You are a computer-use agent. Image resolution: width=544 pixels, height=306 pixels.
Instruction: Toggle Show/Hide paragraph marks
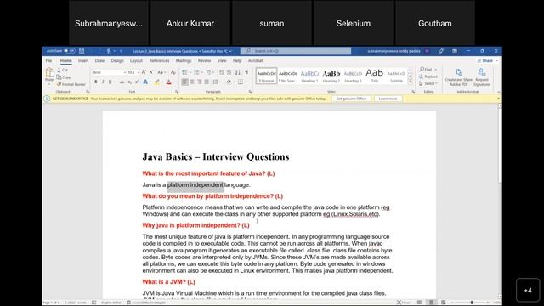click(246, 72)
